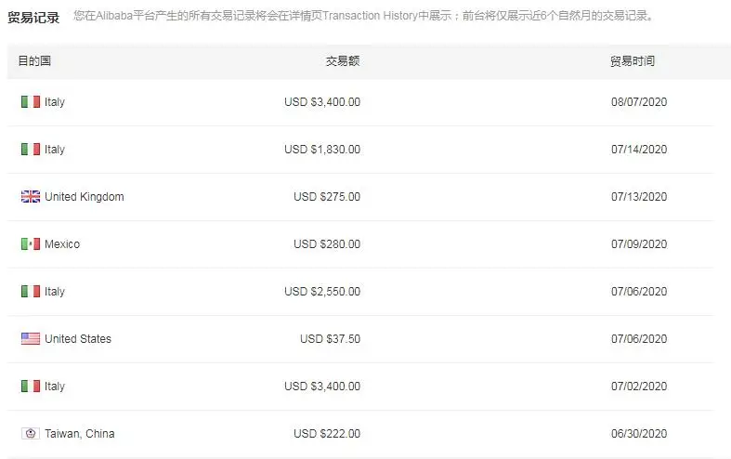The image size is (731, 459).
Task: Click the Italy flag beside USD $1,830.00
Action: 30,150
